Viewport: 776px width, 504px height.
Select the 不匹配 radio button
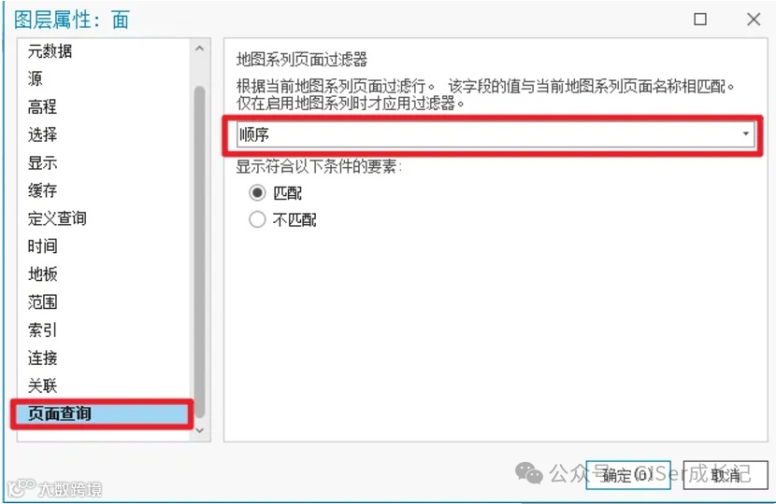[x=257, y=219]
